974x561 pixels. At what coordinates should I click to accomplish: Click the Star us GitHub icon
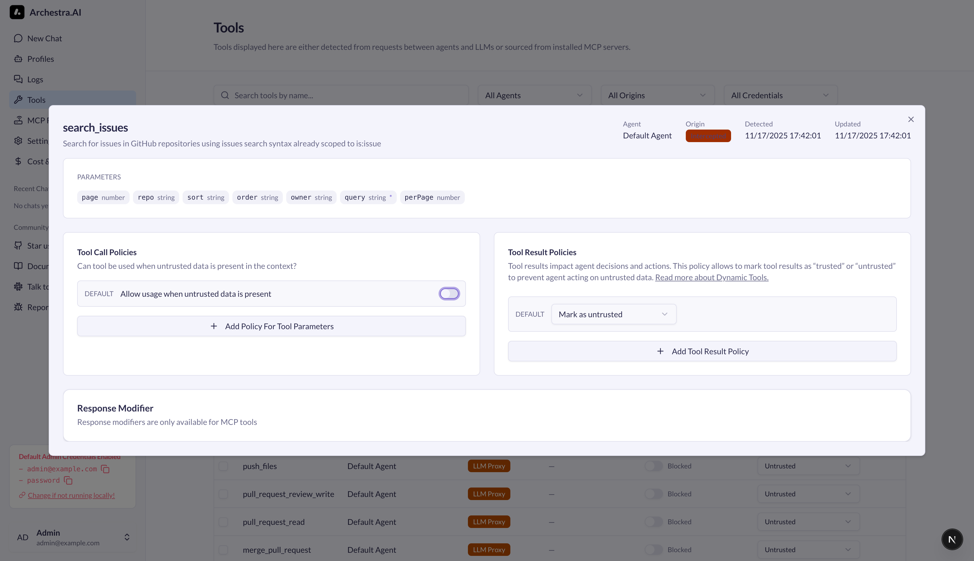[x=19, y=245]
